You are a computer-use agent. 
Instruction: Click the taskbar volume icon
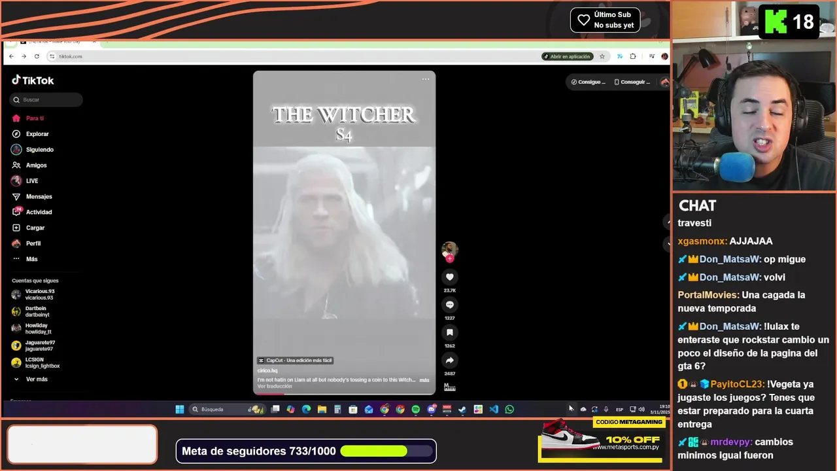(641, 410)
